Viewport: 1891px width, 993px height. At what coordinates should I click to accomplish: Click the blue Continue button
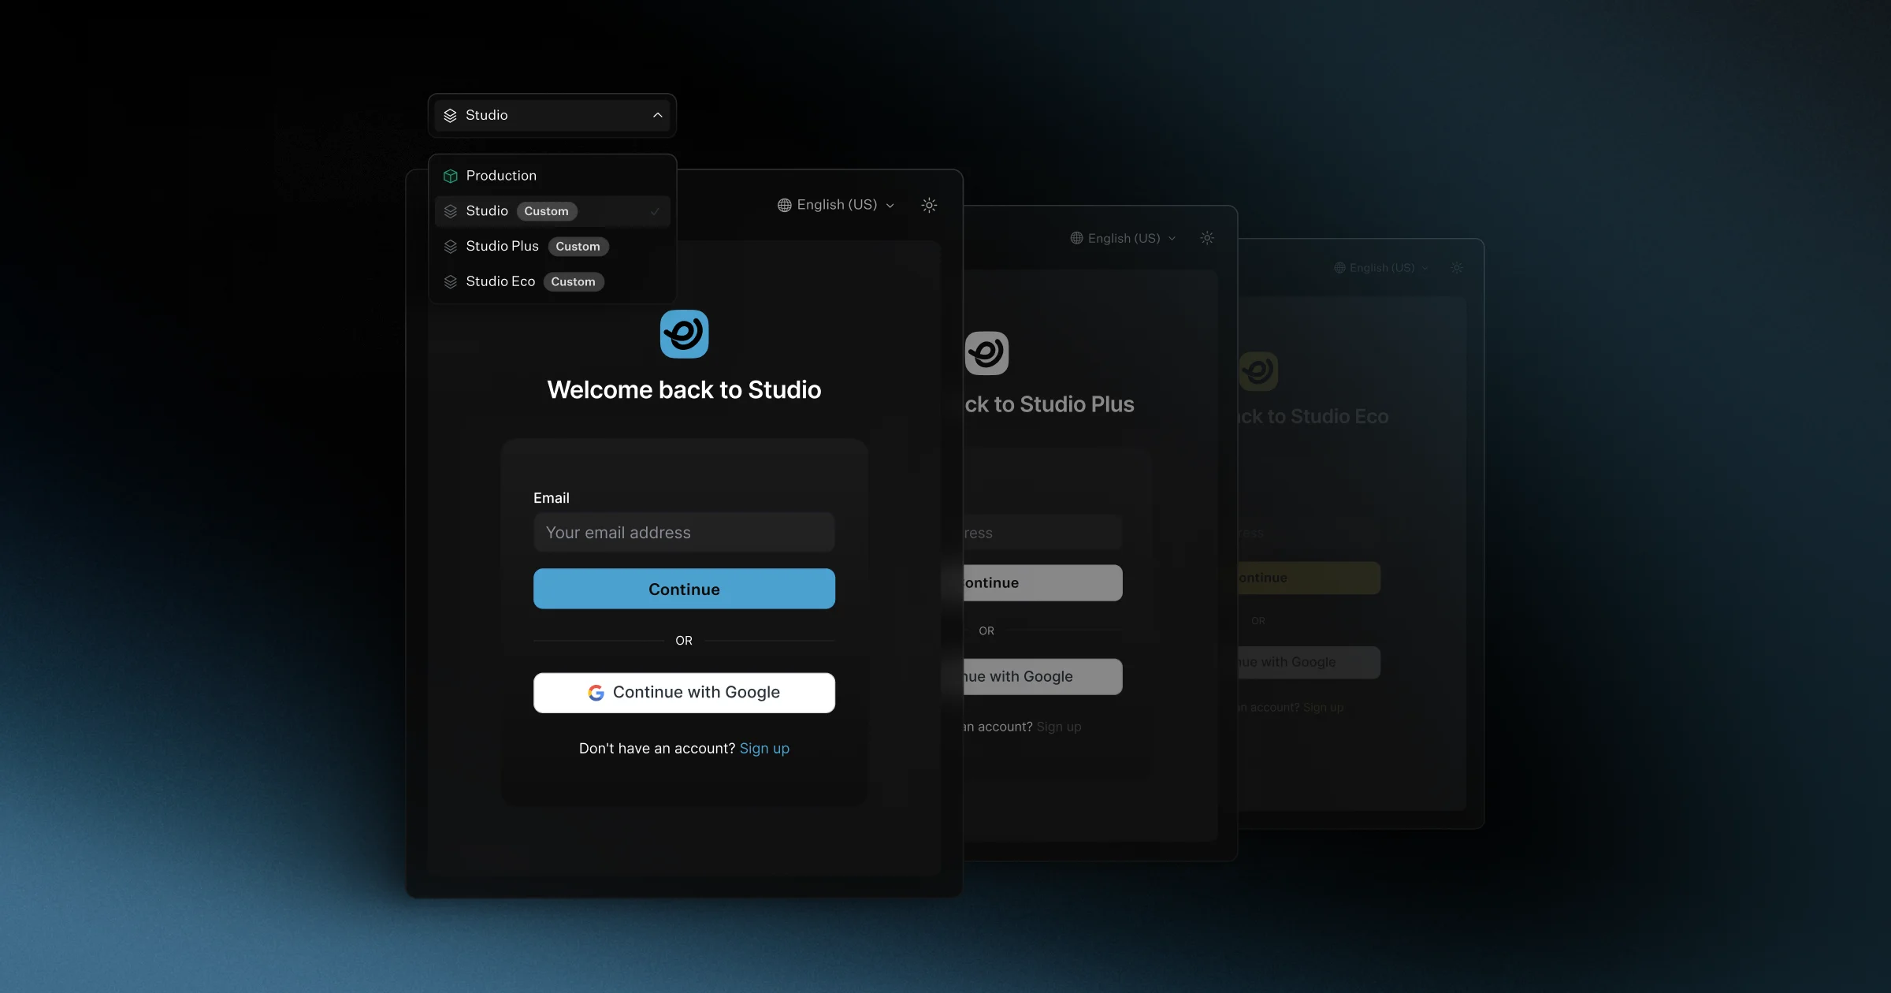(x=684, y=589)
